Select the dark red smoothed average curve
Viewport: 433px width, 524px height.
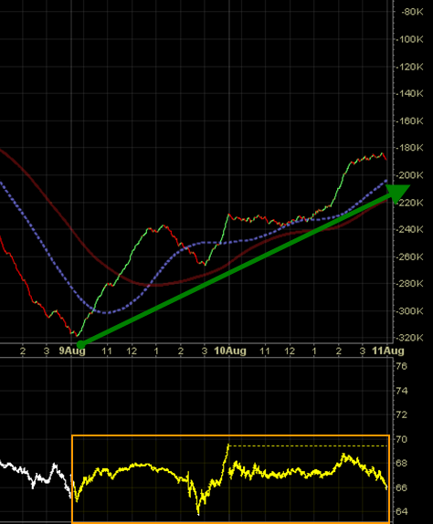point(151,285)
